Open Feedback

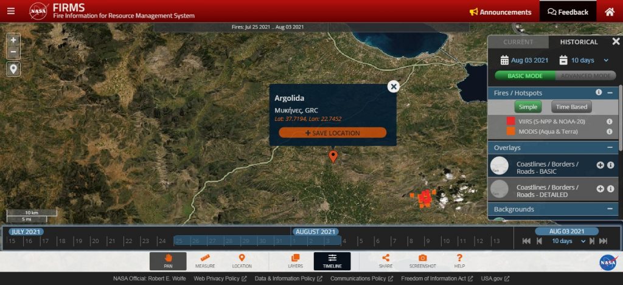[568, 12]
